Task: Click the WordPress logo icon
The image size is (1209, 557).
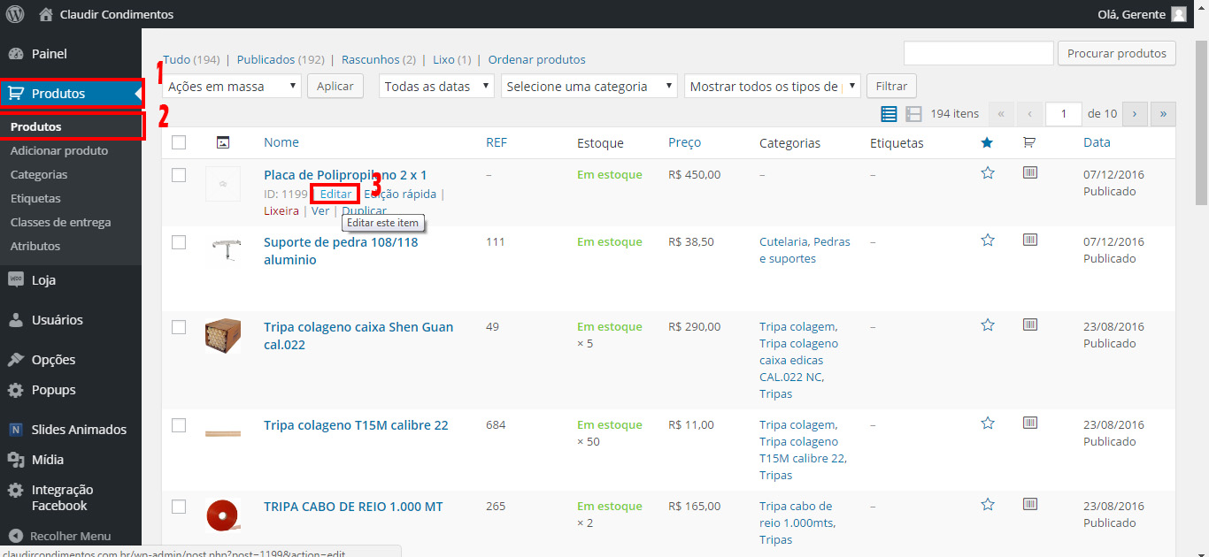Action: 15,14
